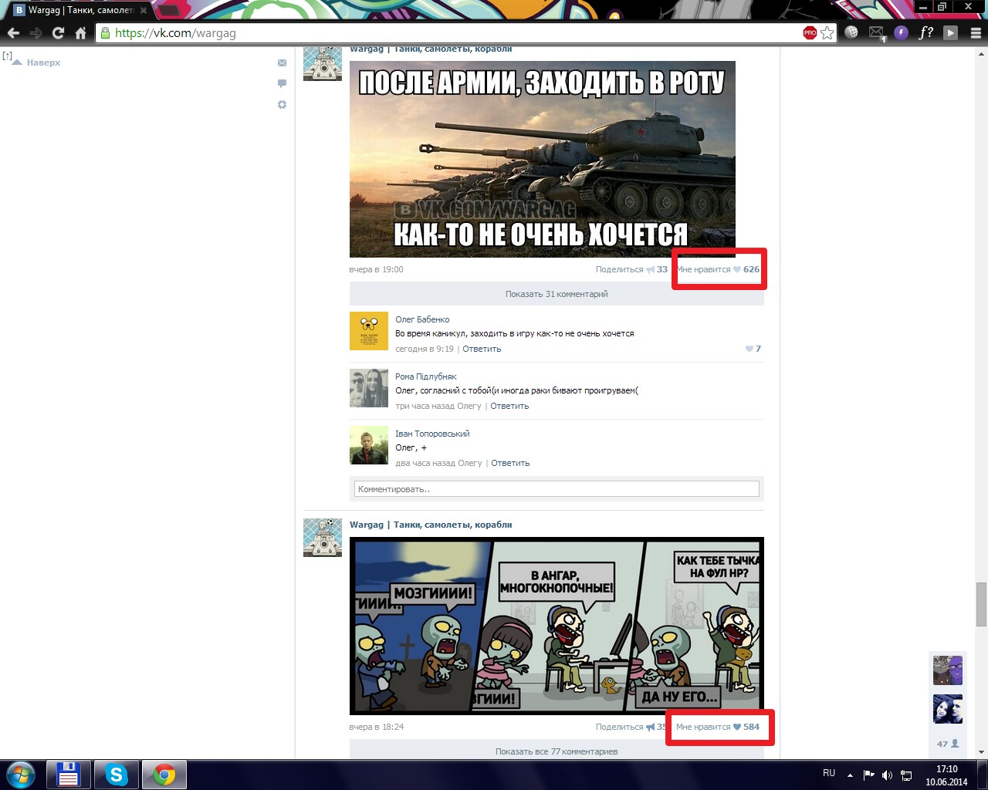Screen dimensions: 988x790
Task: Click the purple lightning extension icon
Action: (901, 32)
